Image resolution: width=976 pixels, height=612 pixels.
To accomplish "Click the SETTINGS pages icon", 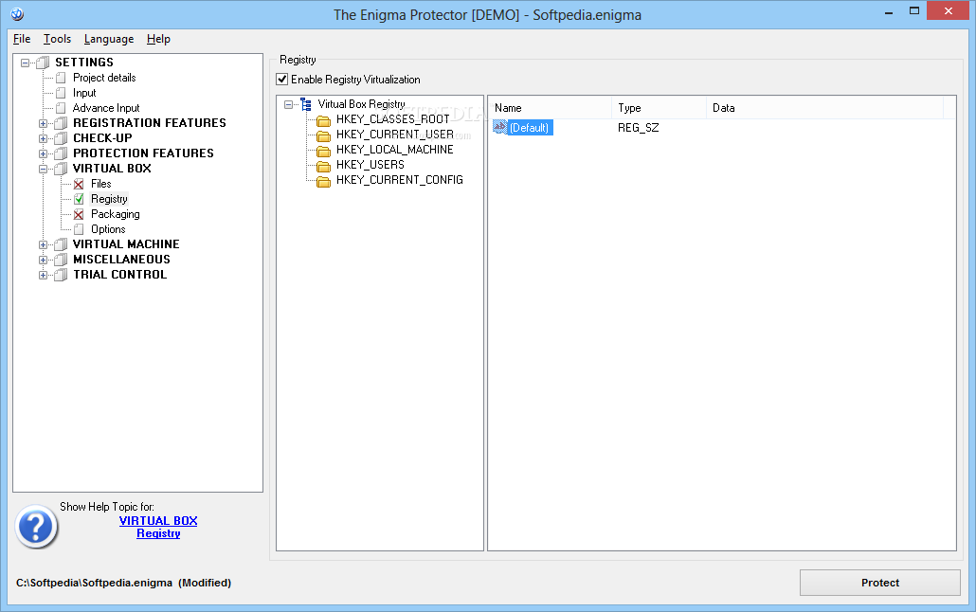I will (43, 63).
